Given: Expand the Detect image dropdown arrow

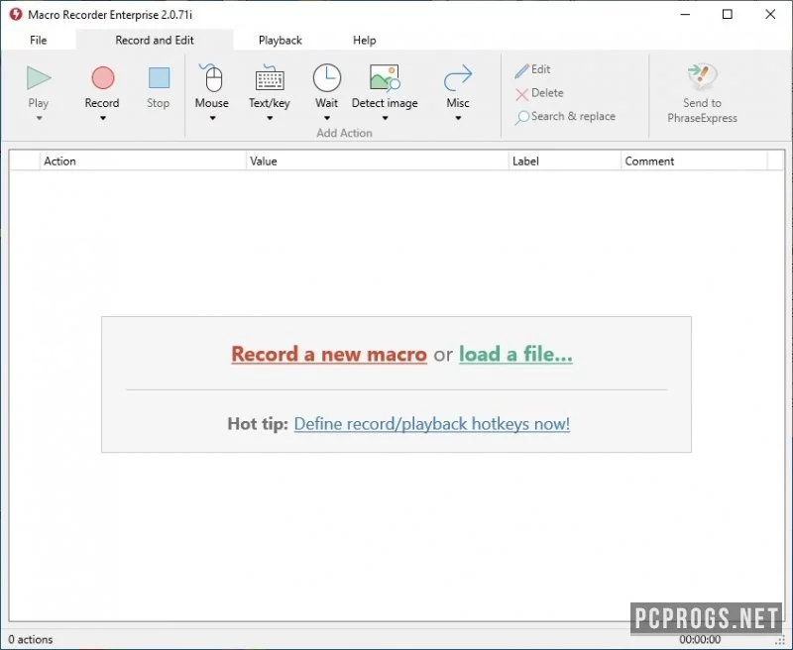Looking at the screenshot, I should (x=385, y=118).
